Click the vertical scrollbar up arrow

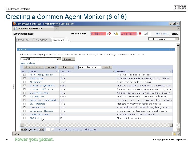coord(178,45)
